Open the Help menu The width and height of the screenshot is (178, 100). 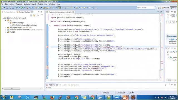point(58,4)
